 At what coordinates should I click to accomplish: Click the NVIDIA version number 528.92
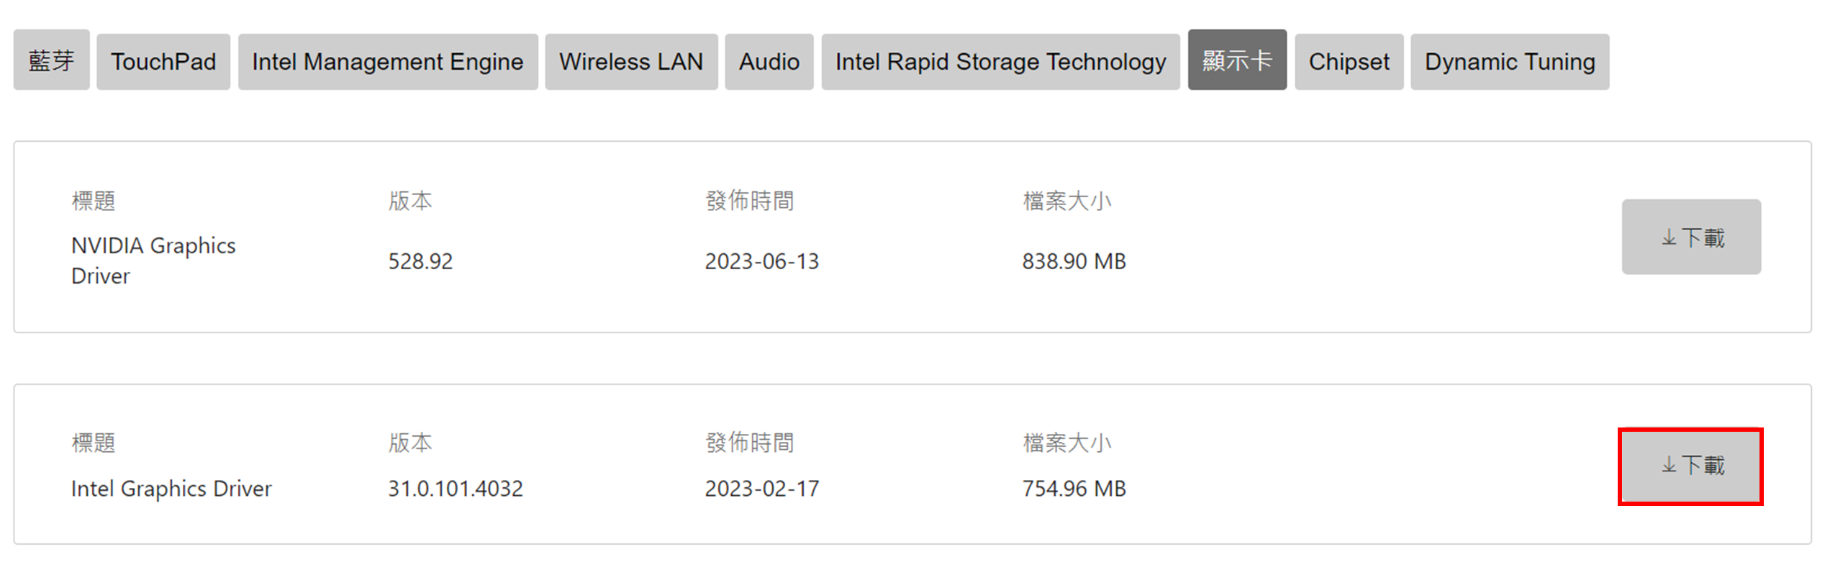(420, 261)
